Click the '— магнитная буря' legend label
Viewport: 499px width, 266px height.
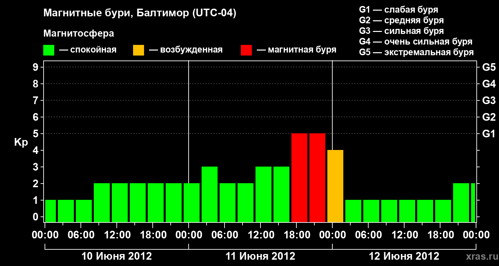tap(296, 50)
